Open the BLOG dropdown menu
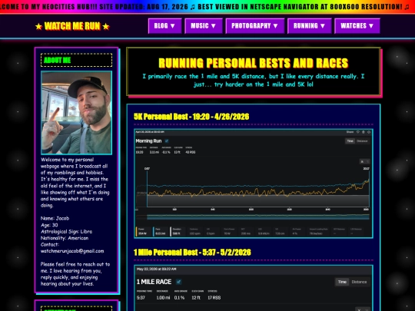 click(164, 26)
